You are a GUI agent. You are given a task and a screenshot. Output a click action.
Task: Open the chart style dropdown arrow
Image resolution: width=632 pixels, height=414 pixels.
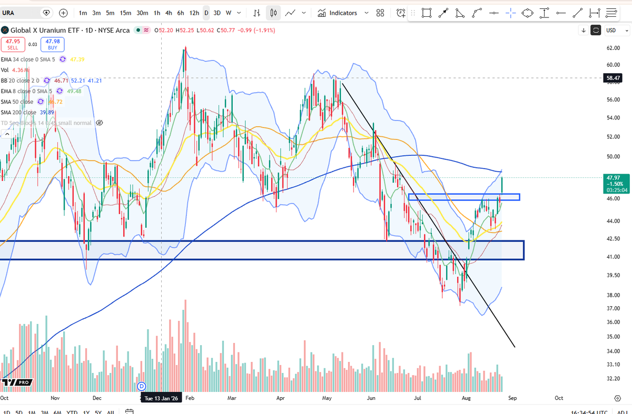[304, 13]
